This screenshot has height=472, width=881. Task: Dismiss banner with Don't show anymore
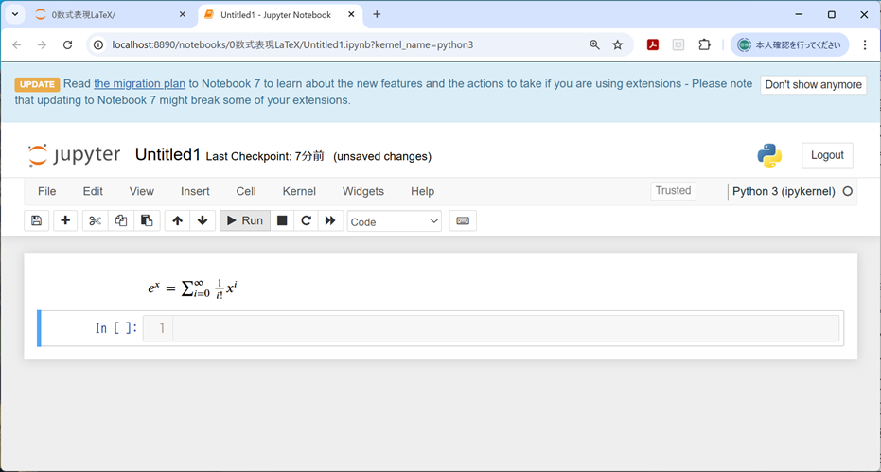point(813,85)
